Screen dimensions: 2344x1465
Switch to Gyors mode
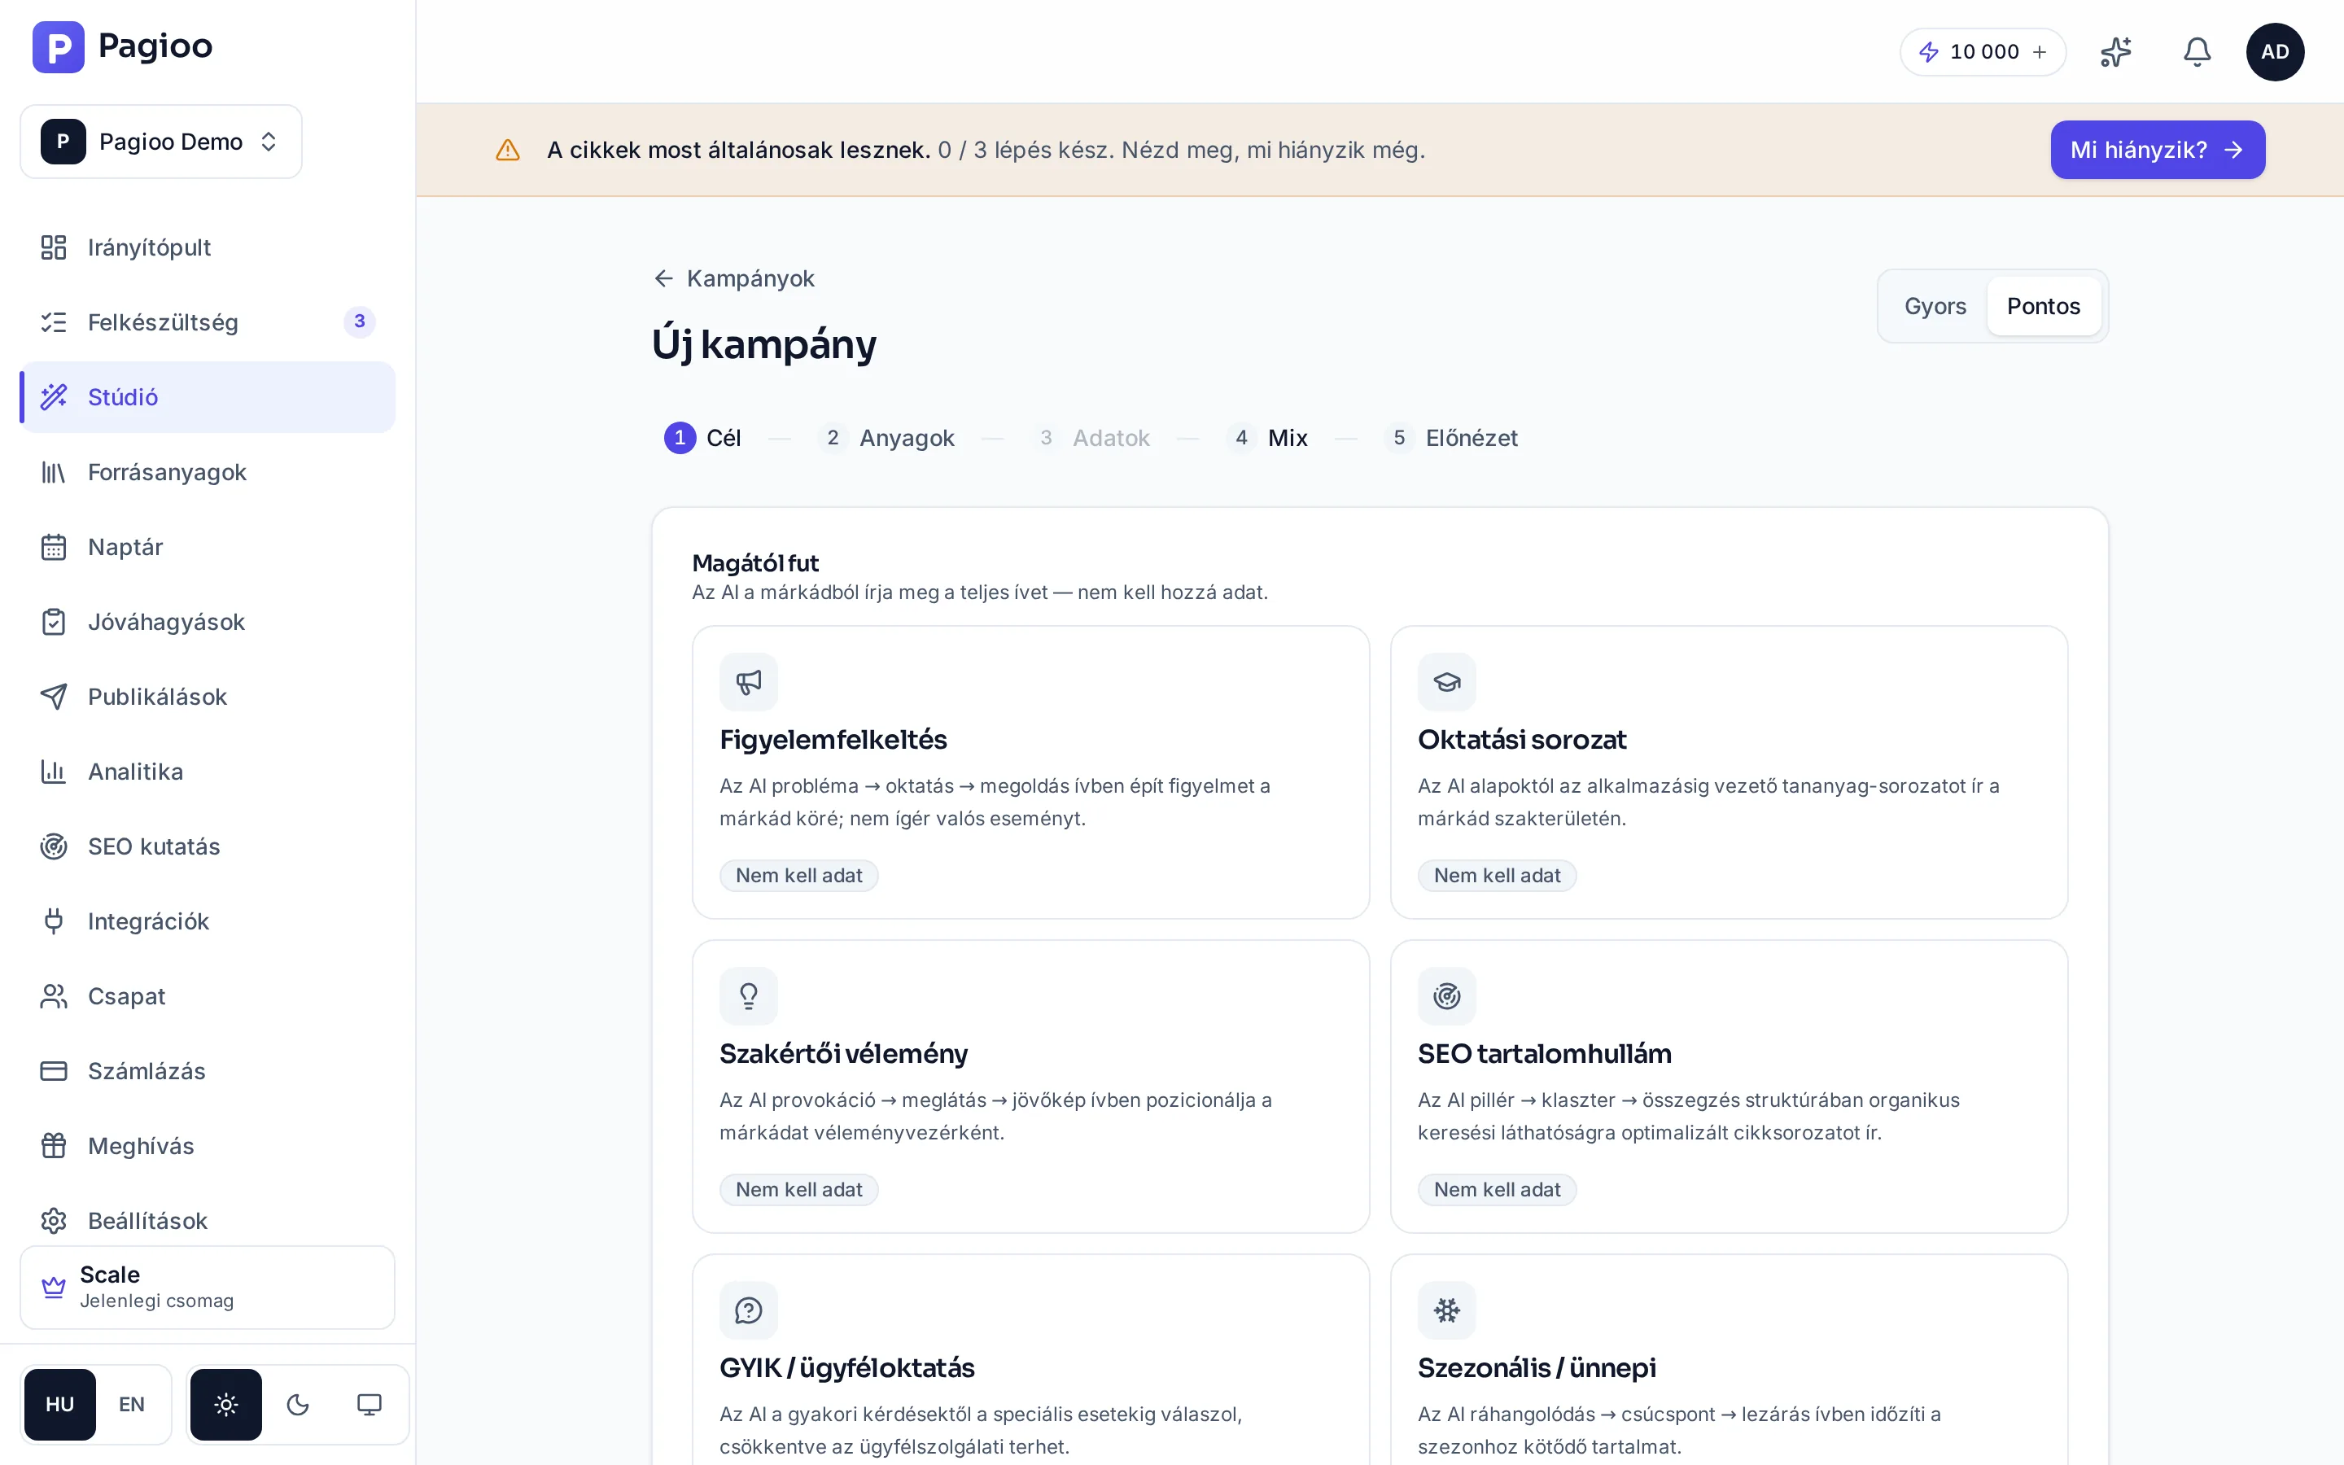point(1935,306)
